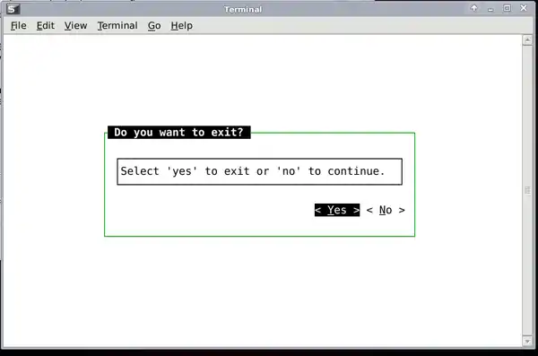
Task: Click the vertical scrollbar handle
Action: click(x=527, y=190)
